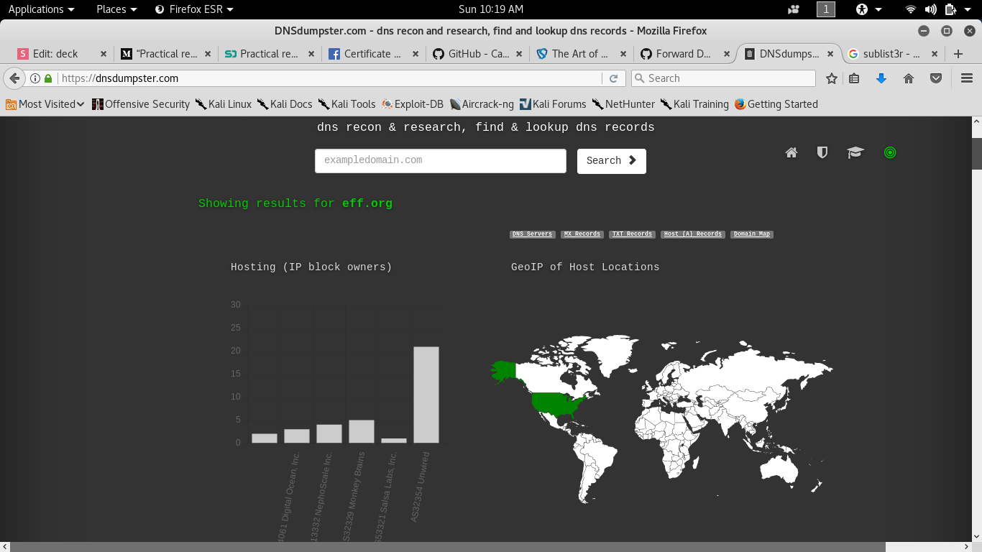
Task: Open the Places menu
Action: pyautogui.click(x=116, y=9)
